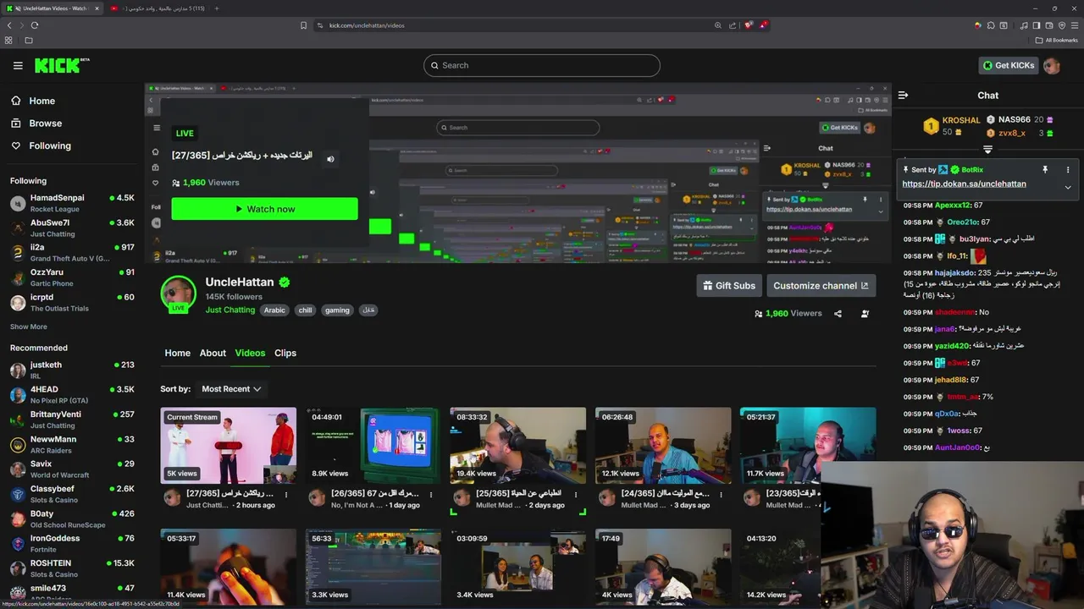Open options for the [25/365] video
Viewport: 1084px width, 609px height.
point(577,494)
